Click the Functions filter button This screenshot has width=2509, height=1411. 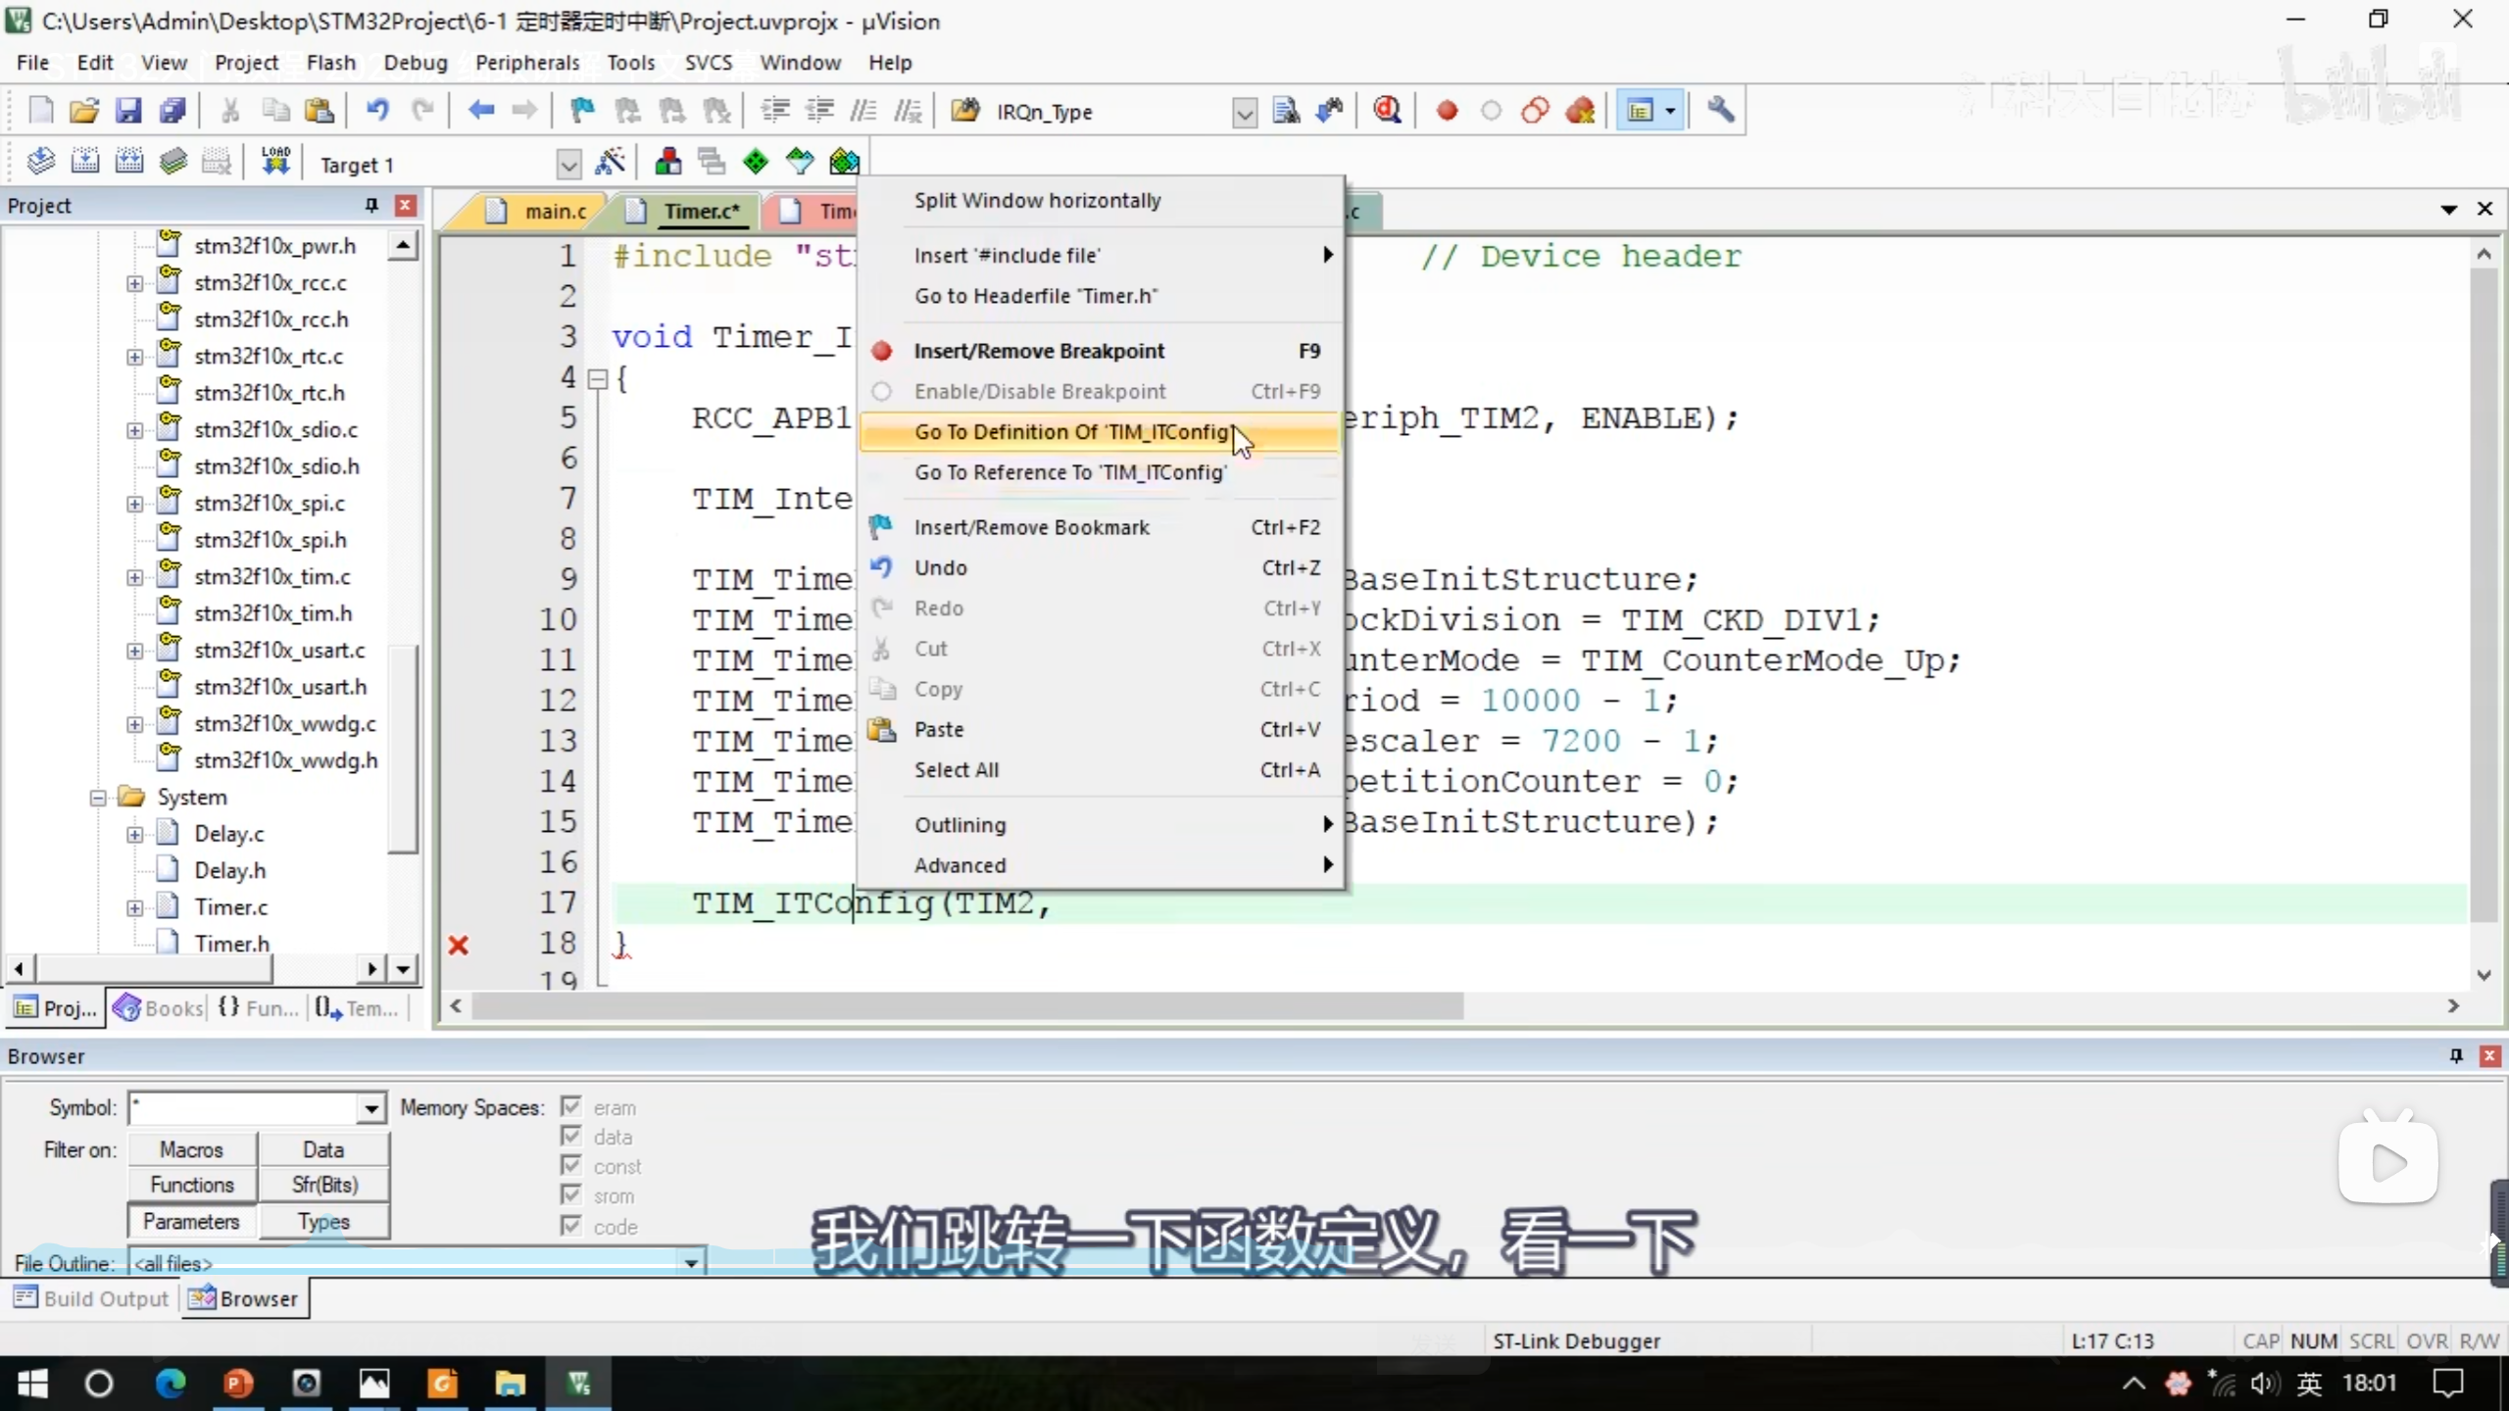coord(192,1185)
